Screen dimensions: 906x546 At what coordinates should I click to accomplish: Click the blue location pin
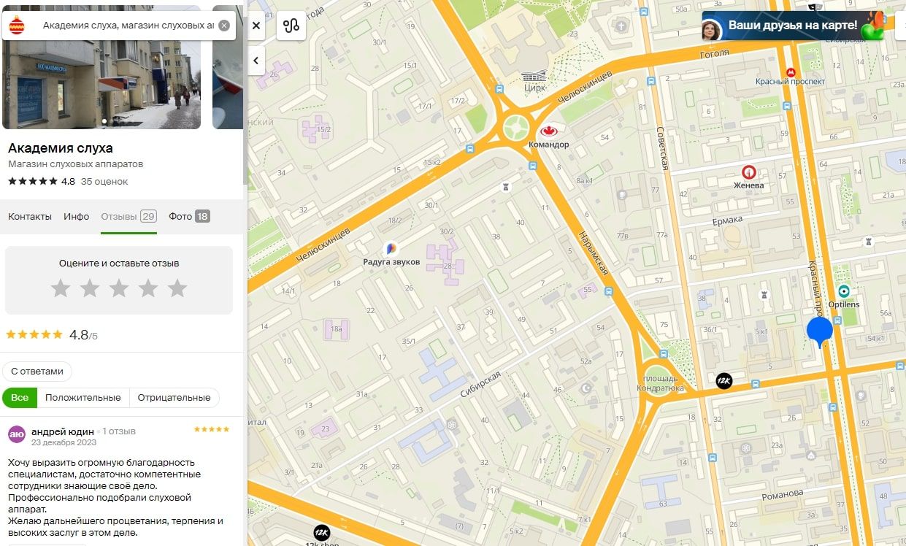coord(819,331)
